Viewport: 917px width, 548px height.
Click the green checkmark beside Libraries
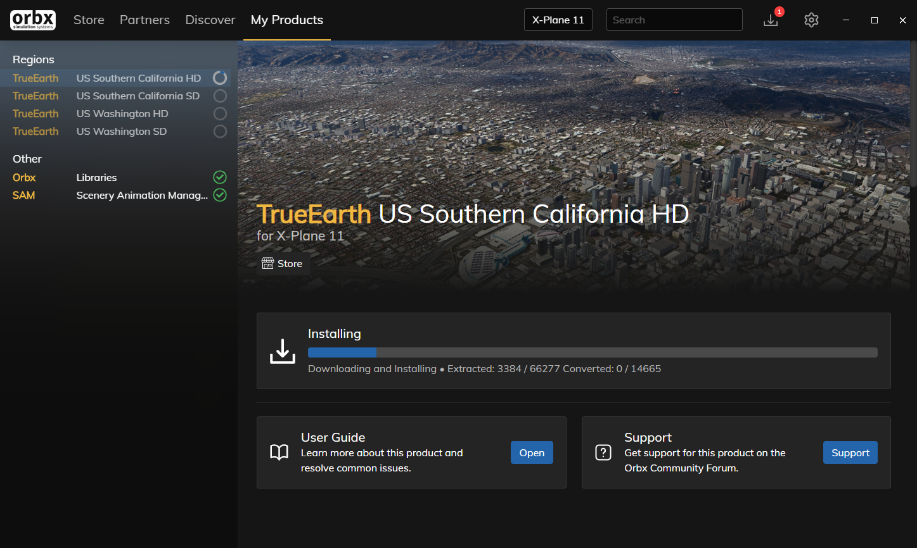220,177
